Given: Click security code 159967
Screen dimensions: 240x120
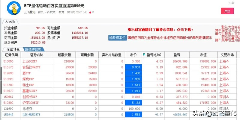Looking at the screenshot, I should (x=8, y=97).
